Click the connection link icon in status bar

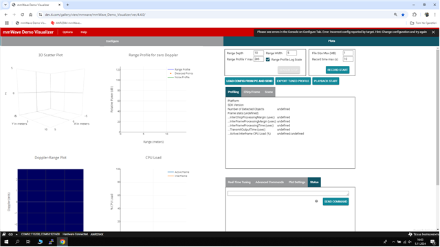coord(11,235)
